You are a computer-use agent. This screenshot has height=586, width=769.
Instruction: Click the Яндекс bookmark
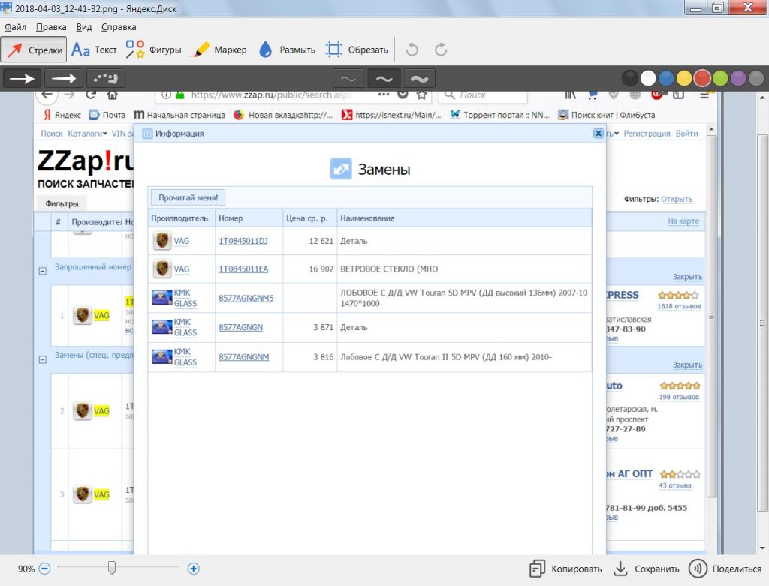click(x=62, y=115)
